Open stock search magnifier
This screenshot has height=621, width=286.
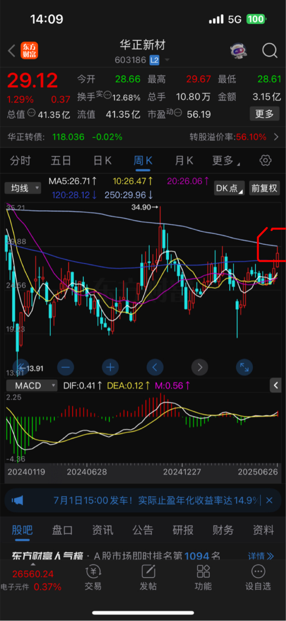(270, 50)
